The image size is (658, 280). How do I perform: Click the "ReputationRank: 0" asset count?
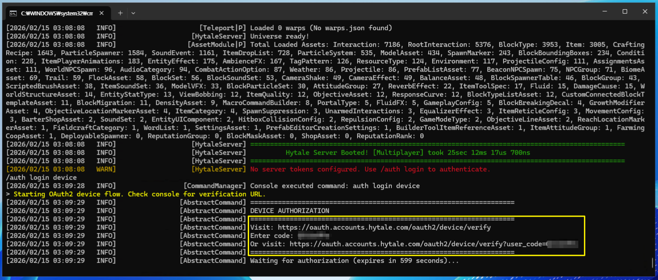[x=390, y=136]
